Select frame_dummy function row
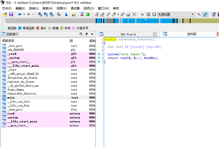Image resolution: width=219 pixels, height=147 pixels. (49, 89)
